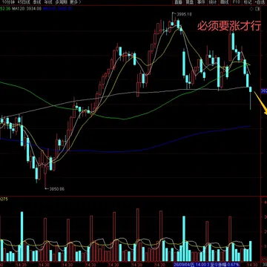The width and height of the screenshot is (267, 267).
Task: Click the date info bar on time axis
Action: (x=206, y=265)
